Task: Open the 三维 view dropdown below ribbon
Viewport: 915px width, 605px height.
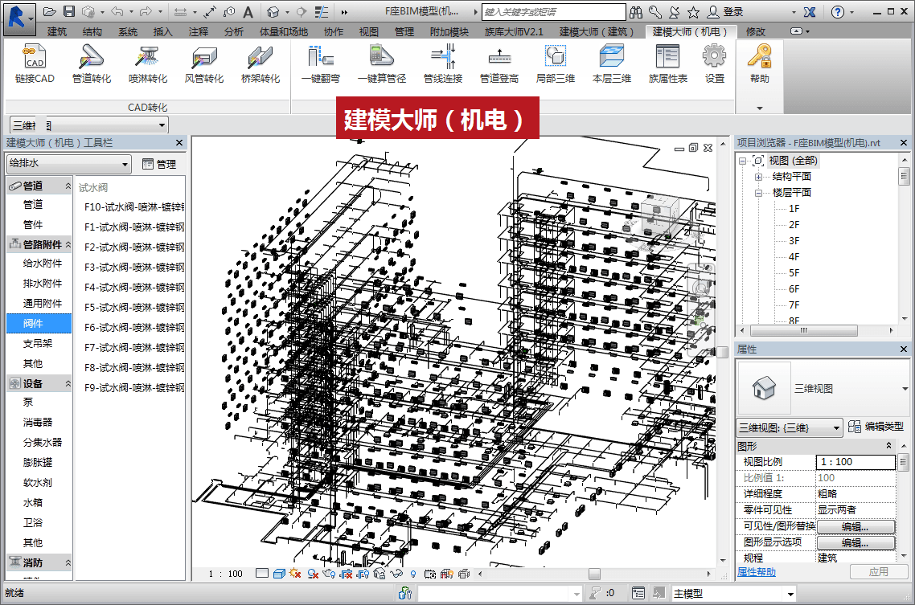Action: point(88,125)
